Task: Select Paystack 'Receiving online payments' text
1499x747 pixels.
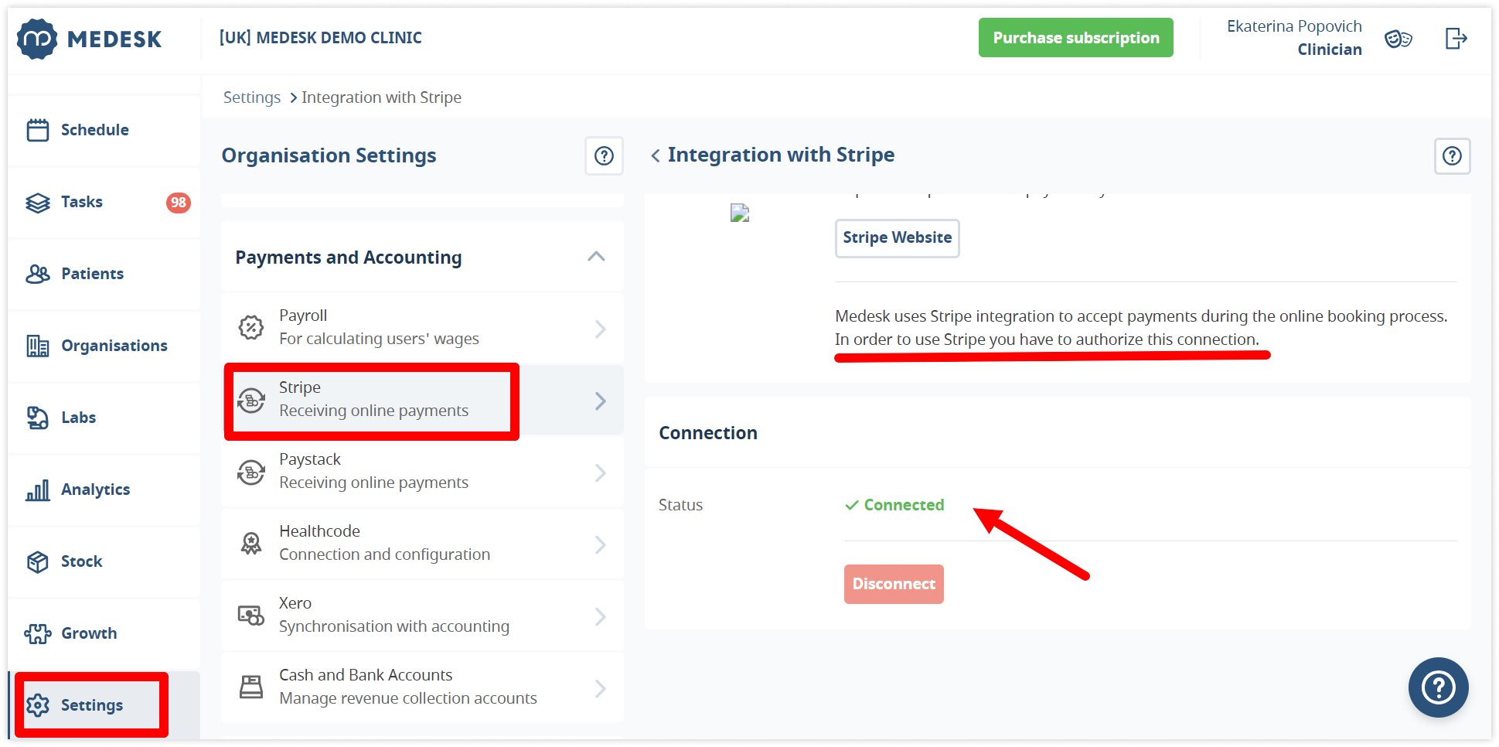Action: tap(373, 483)
